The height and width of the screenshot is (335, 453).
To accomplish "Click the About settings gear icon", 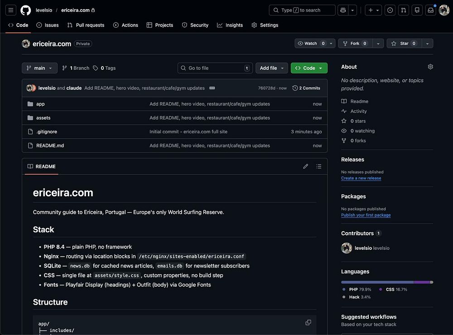I will (430, 67).
